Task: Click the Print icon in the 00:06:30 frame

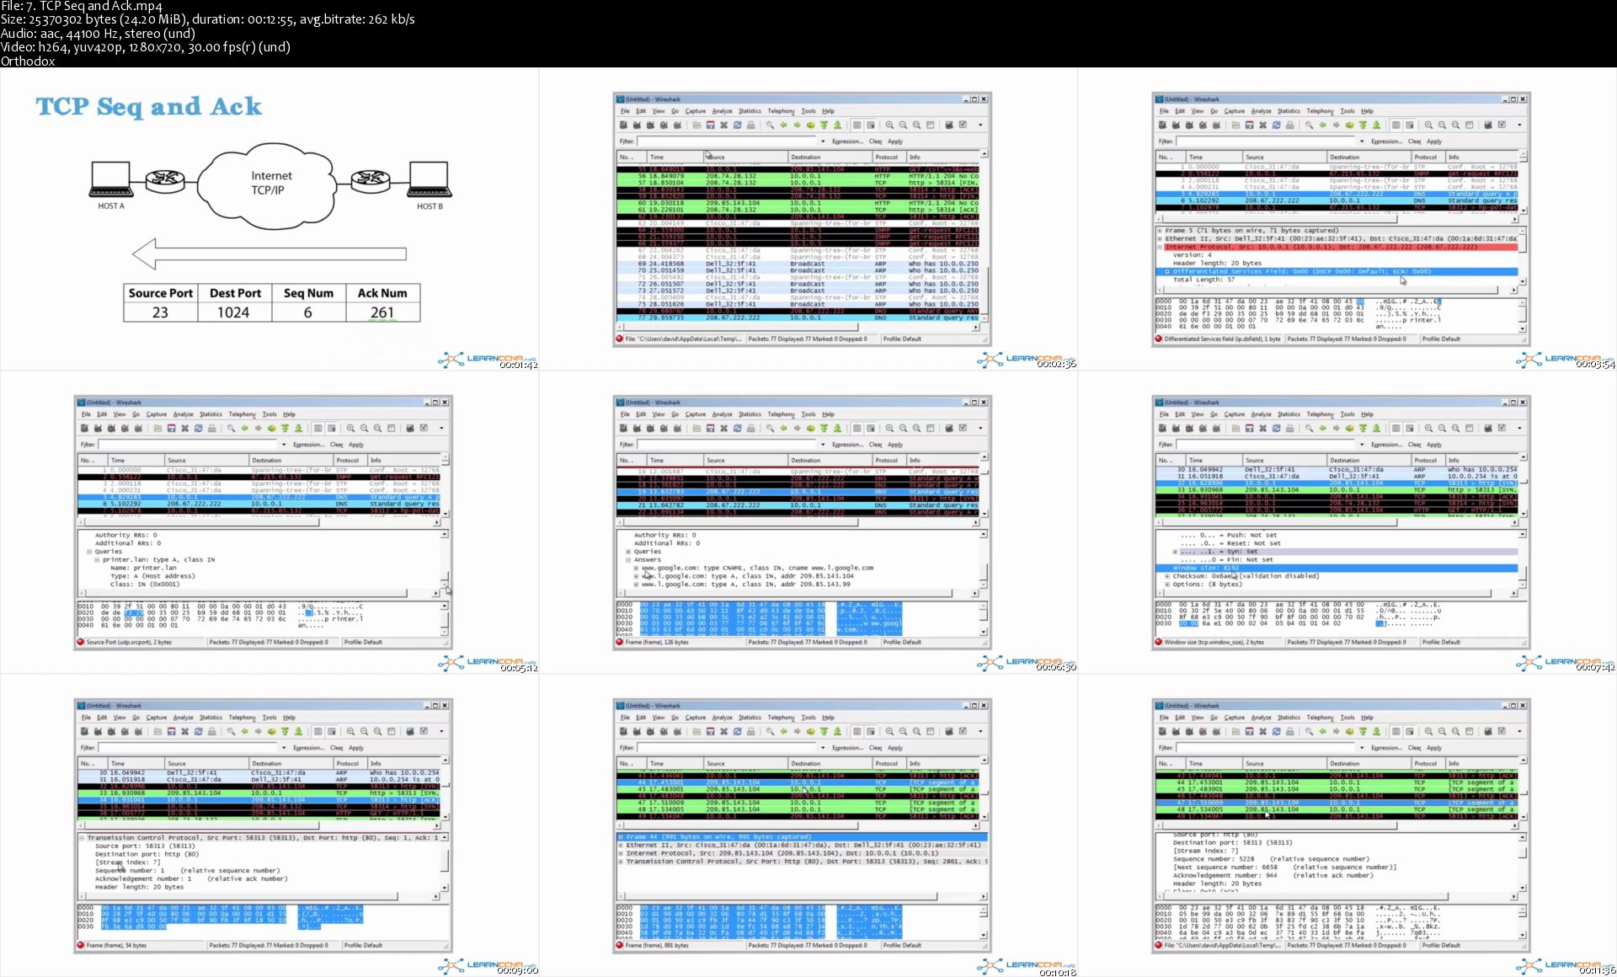Action: click(750, 428)
